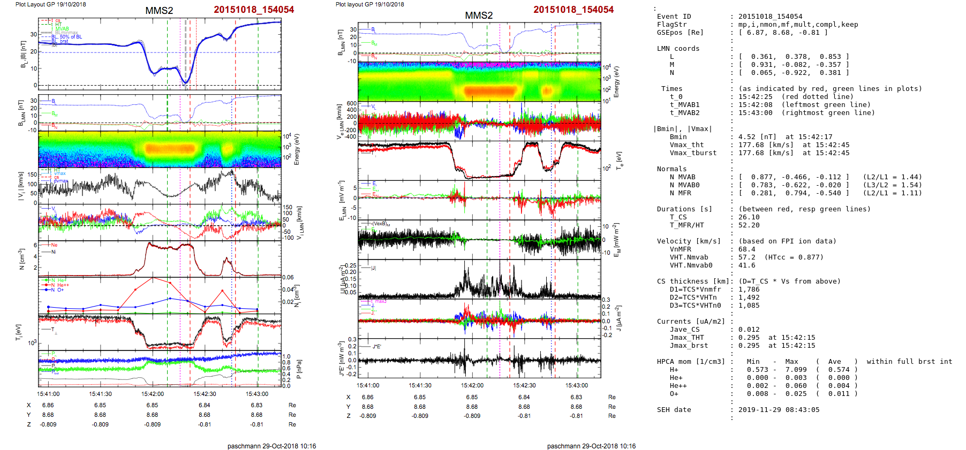
Task: Click the '|V_i| [km/s]' axis label
Action: [20, 186]
